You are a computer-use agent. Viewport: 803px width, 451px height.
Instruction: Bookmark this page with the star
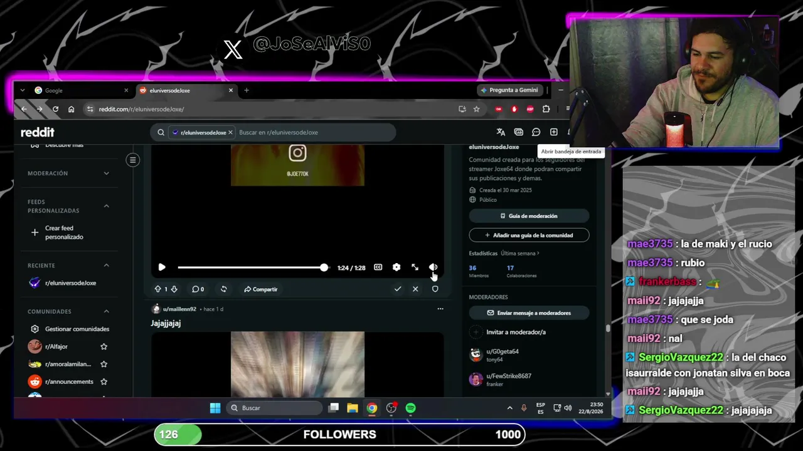(x=477, y=109)
